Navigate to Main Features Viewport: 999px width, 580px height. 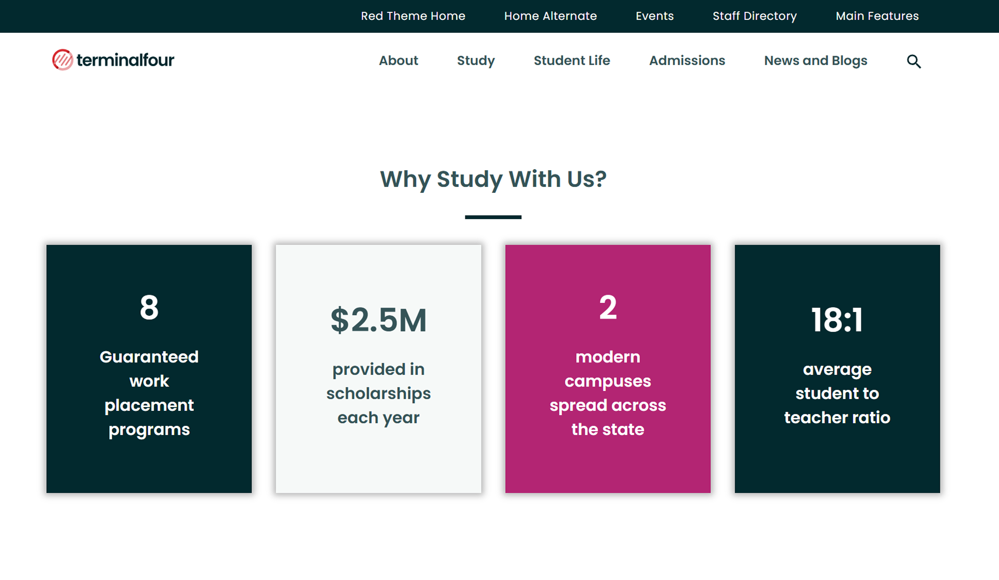877,16
